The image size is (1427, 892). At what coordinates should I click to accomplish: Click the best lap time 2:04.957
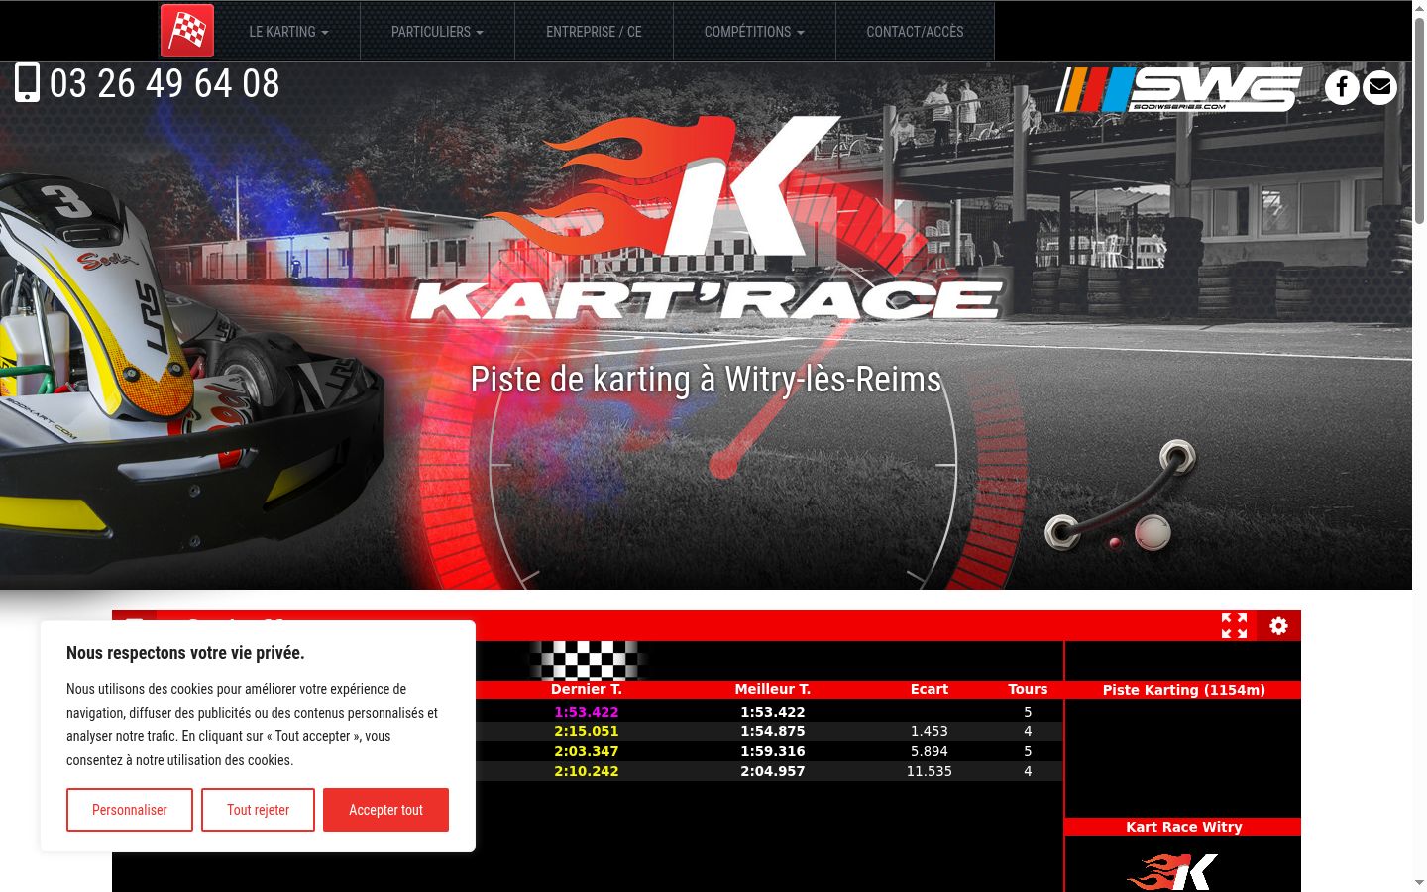(x=773, y=771)
